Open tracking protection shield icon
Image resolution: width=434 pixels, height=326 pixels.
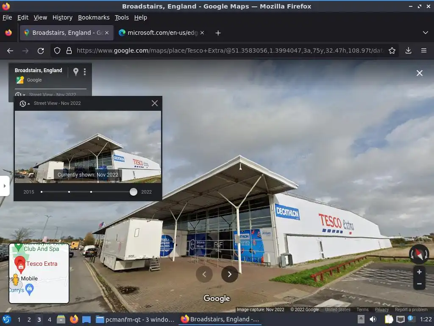[57, 51]
